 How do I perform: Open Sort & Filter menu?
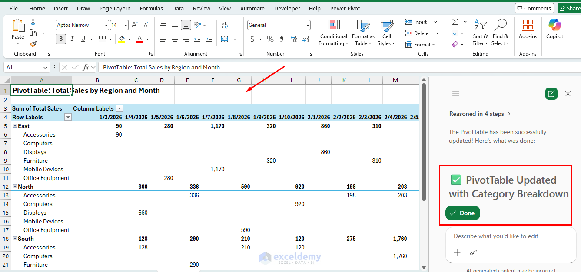[x=480, y=33]
